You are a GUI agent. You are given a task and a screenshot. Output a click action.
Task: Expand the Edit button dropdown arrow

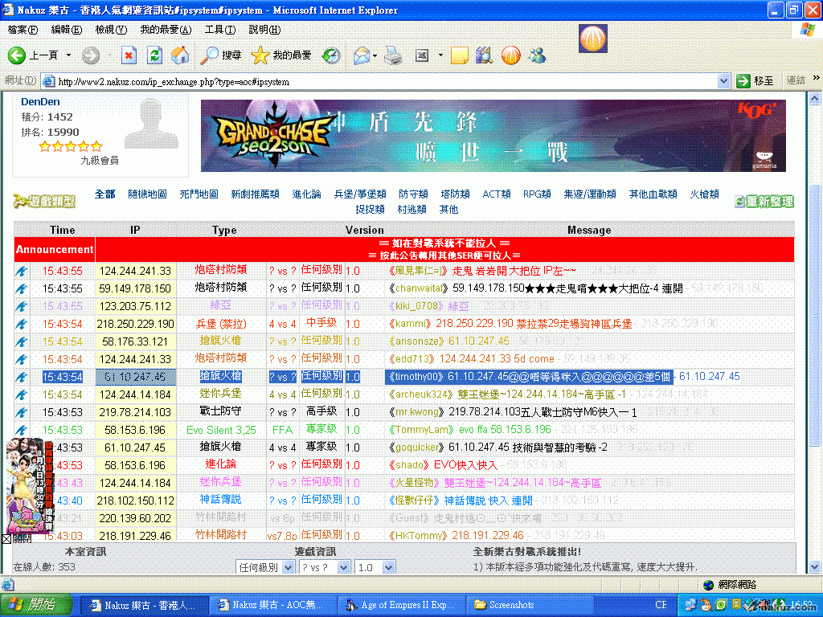point(440,55)
